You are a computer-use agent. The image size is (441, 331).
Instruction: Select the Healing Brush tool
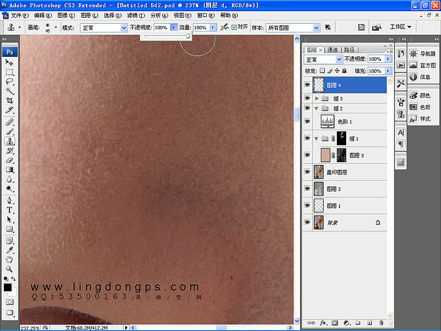click(9, 122)
